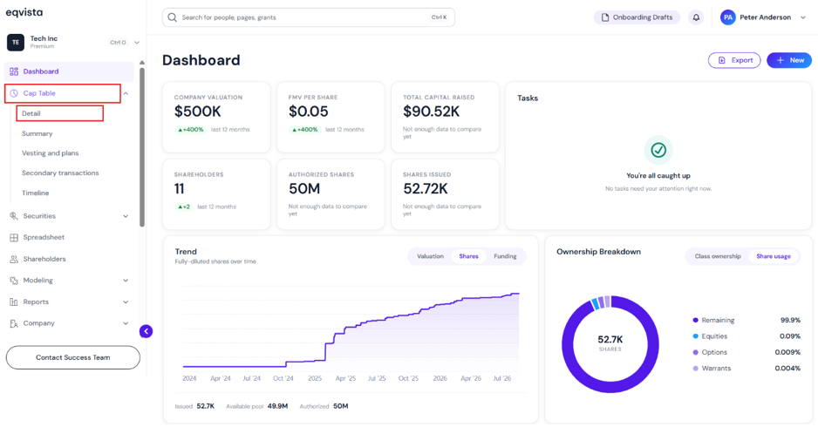Switch Trend chart to Shares

pyautogui.click(x=468, y=256)
